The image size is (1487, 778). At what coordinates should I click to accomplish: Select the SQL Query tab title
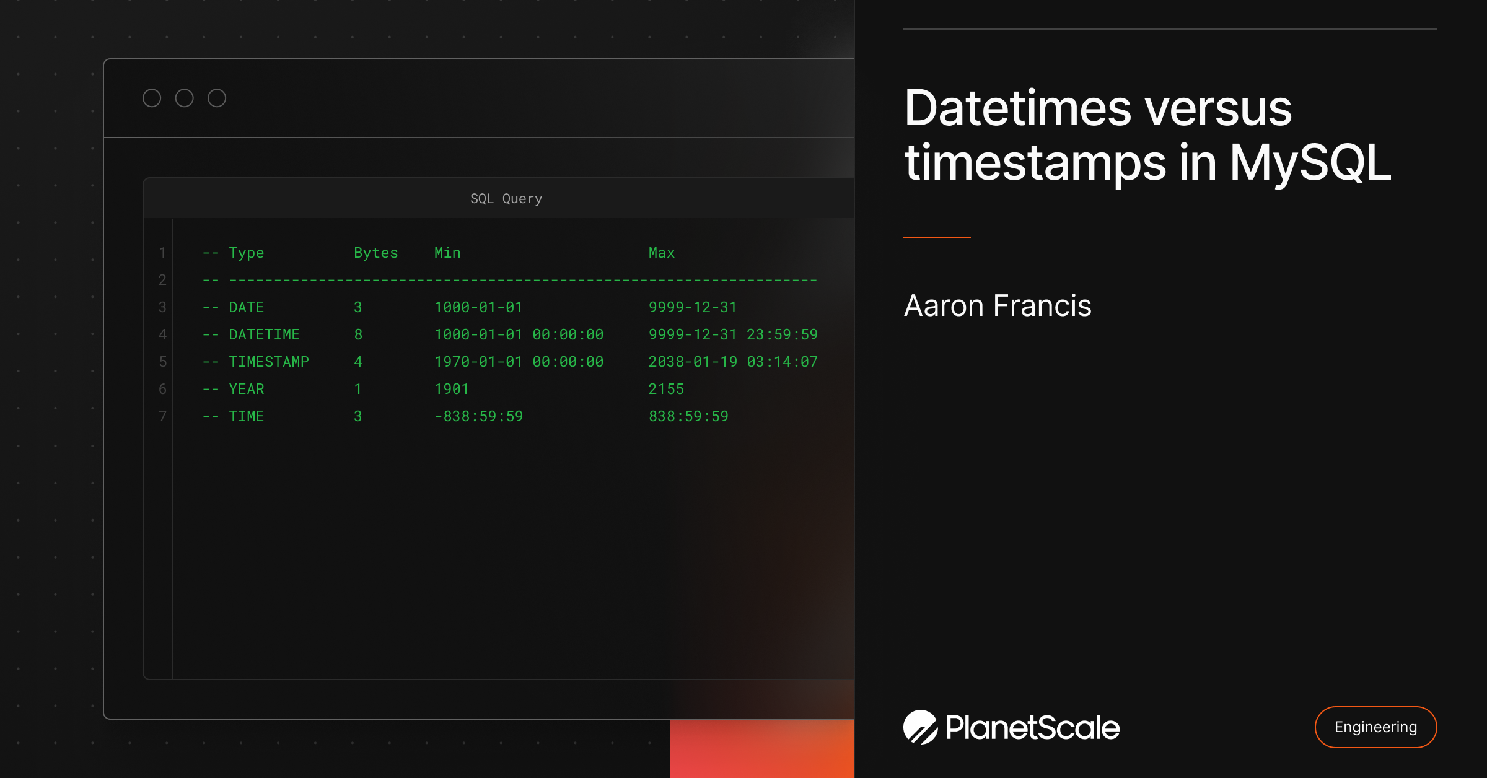coord(506,199)
